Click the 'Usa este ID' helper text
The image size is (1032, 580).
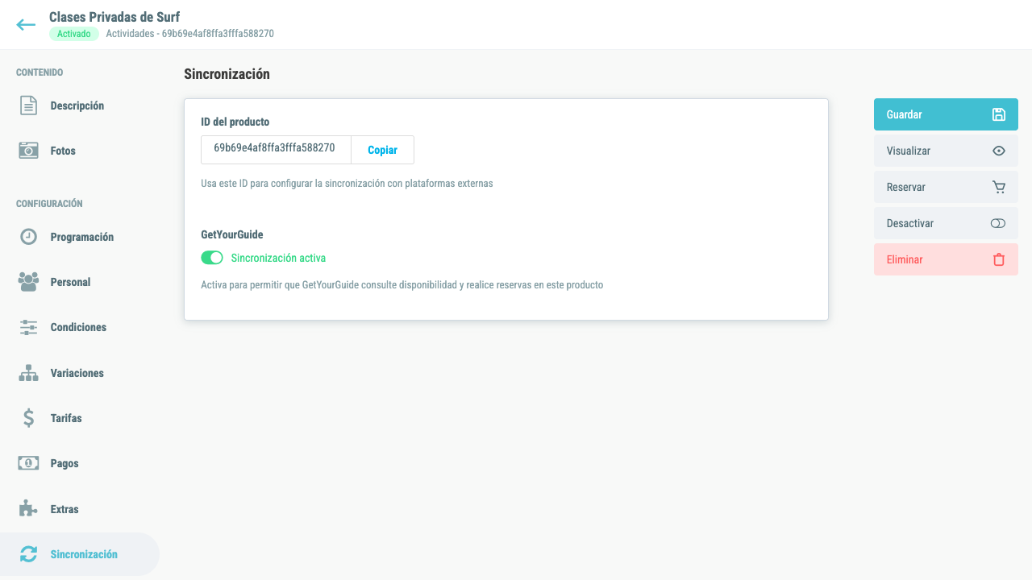(347, 183)
